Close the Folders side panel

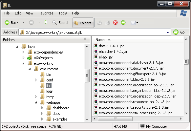coord(85,39)
